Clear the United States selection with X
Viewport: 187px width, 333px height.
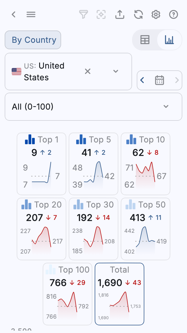[x=88, y=71]
